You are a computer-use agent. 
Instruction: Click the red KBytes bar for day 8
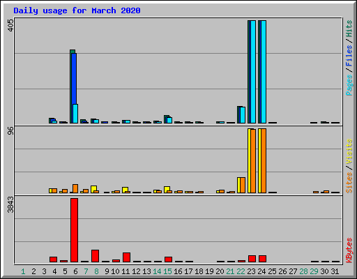click(96, 256)
